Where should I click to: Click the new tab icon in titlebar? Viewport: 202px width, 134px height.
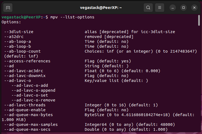[8, 8]
